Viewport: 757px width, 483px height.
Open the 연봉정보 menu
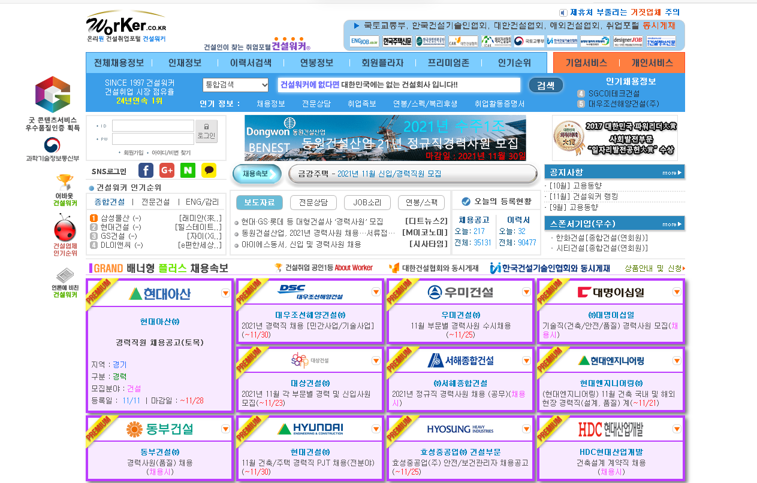[x=316, y=63]
